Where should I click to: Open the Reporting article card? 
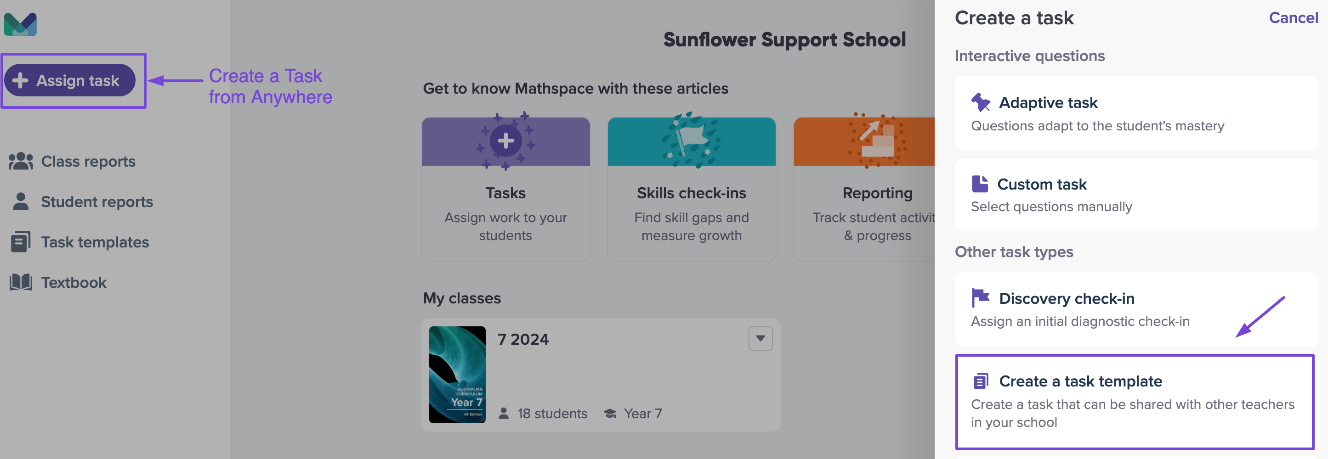[x=864, y=189]
